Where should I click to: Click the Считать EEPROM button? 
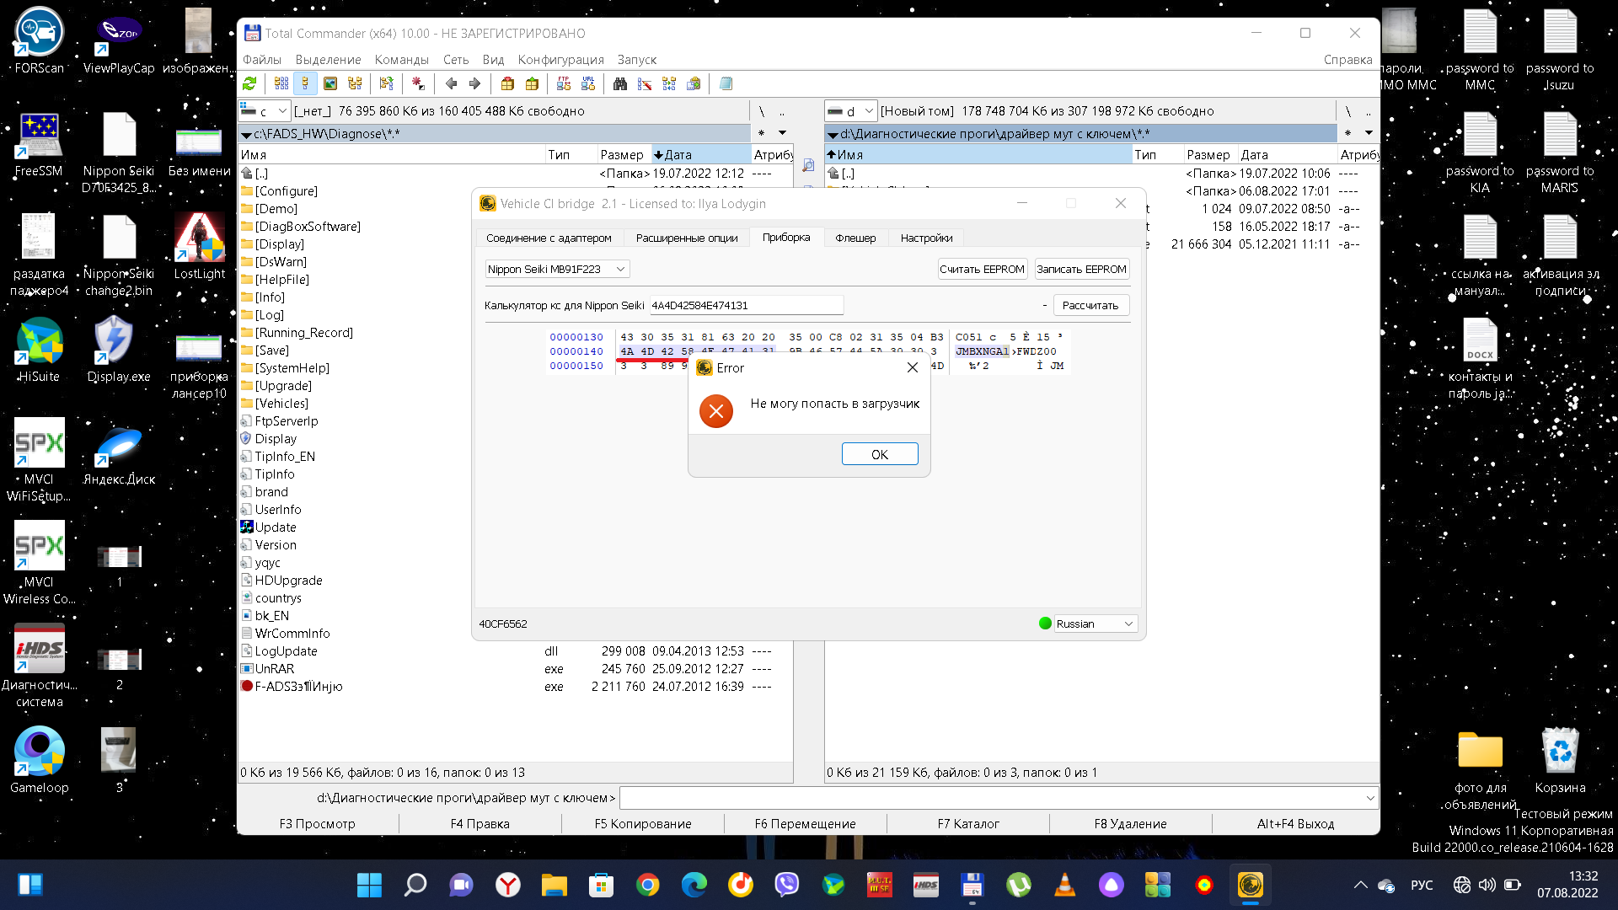click(982, 270)
